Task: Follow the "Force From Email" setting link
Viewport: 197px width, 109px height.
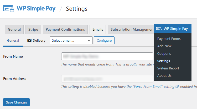Action: click(x=153, y=86)
